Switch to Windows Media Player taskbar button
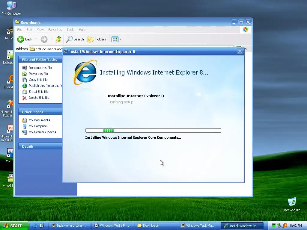The image size is (307, 230). (x=113, y=226)
